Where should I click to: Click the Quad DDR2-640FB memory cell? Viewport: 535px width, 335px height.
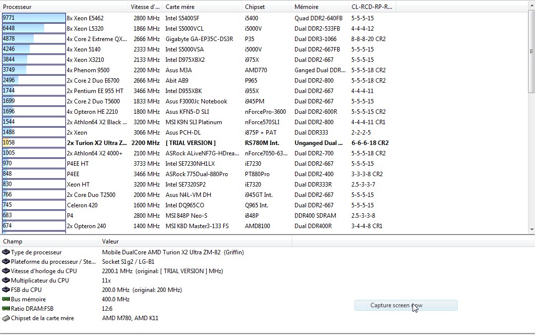(x=318, y=18)
